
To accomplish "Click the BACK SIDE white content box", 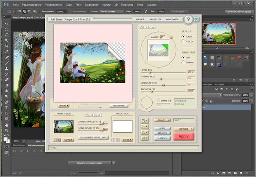I will point(122,127).
